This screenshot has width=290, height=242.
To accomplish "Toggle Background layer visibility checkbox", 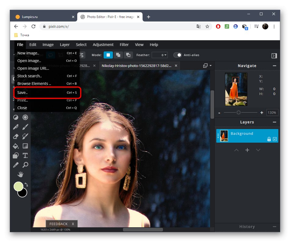I will 275,139.
